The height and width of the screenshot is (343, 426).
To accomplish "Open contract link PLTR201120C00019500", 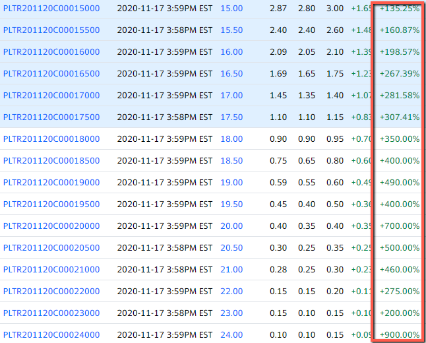I will point(51,204).
